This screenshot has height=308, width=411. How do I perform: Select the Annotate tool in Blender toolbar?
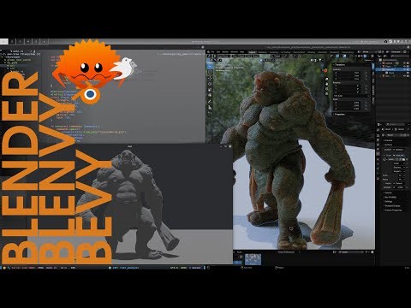(210, 102)
